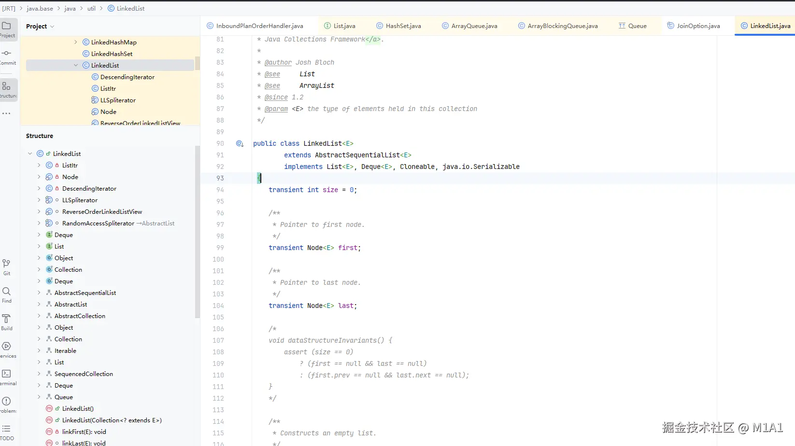Select LinkedHashMap in the Project tree

click(x=114, y=42)
